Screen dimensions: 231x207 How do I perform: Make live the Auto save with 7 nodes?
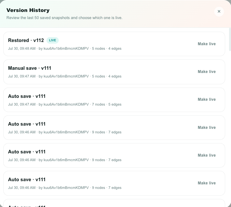click(207, 99)
